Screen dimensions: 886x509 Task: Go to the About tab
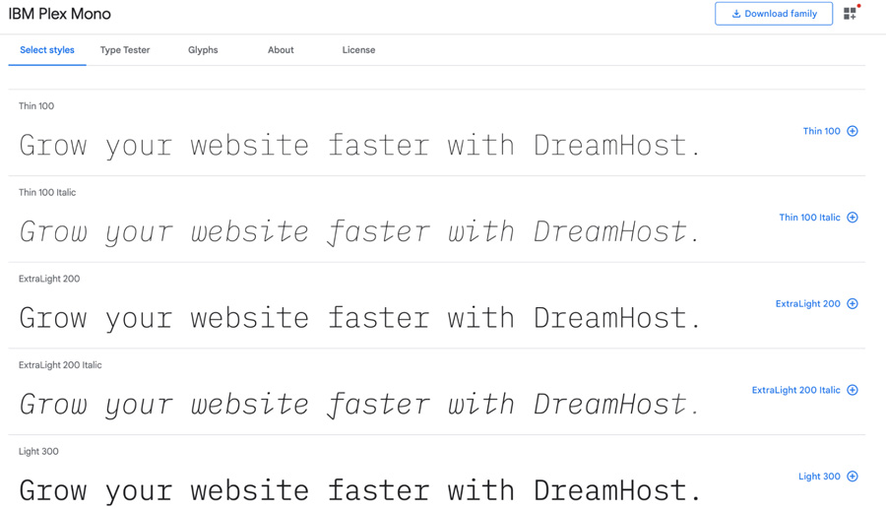click(281, 49)
